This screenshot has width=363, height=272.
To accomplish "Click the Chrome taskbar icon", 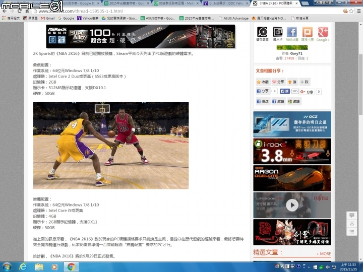I will point(71,267).
